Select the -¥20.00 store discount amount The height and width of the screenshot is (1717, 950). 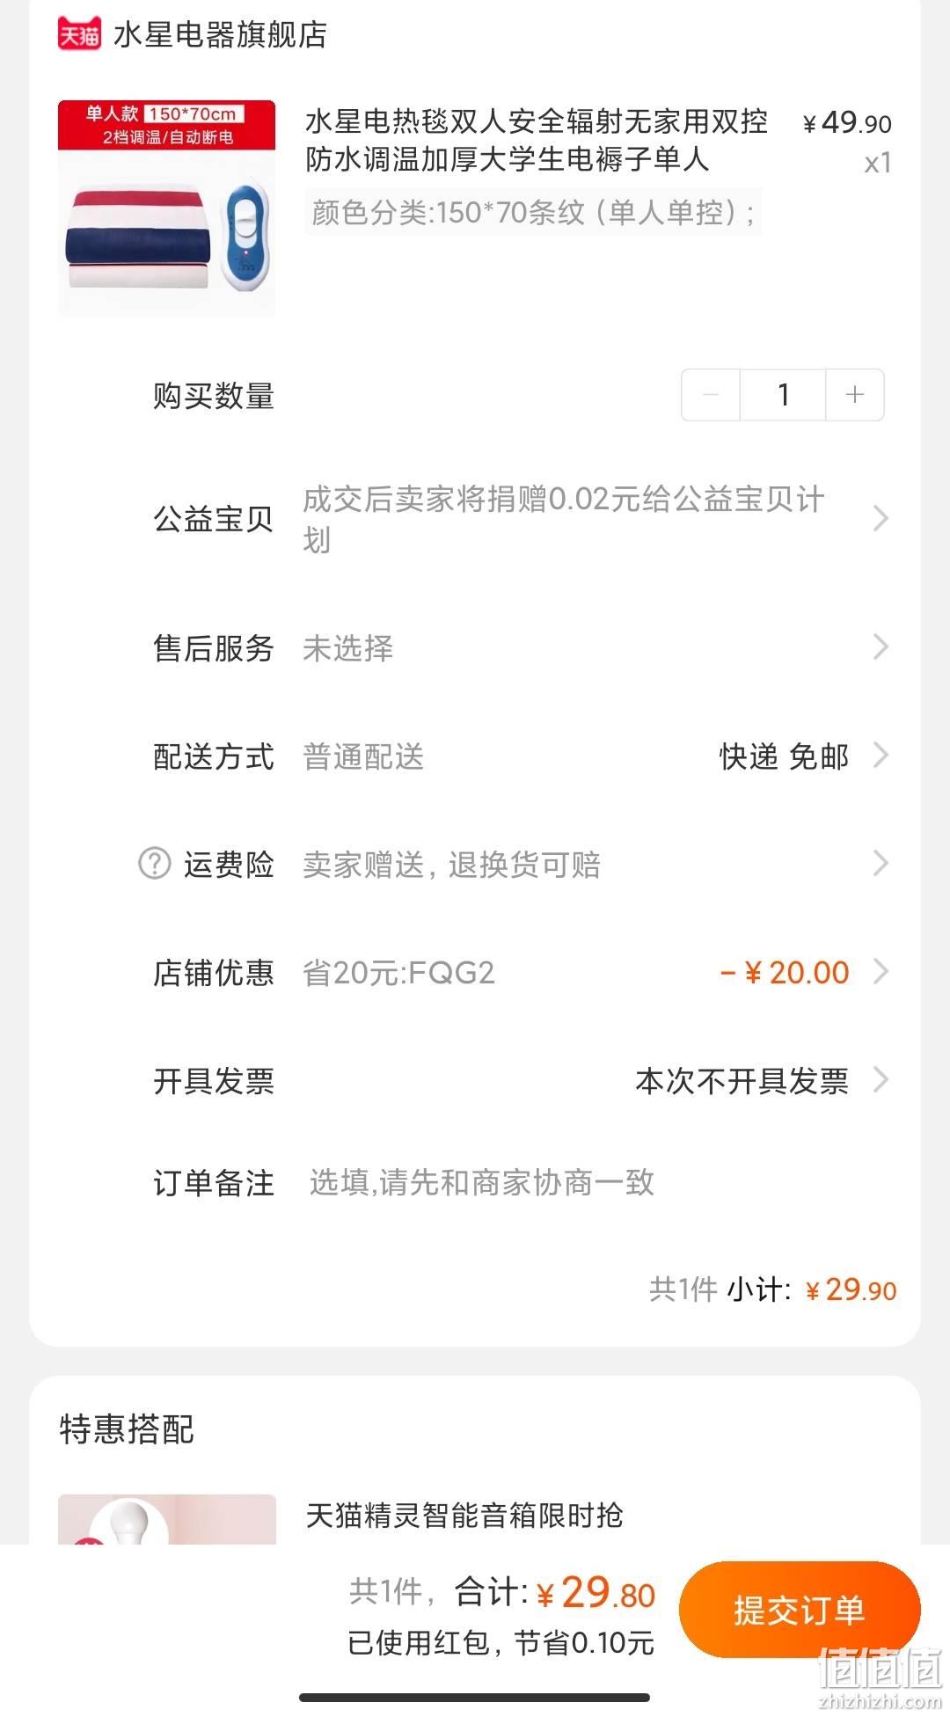(x=785, y=972)
